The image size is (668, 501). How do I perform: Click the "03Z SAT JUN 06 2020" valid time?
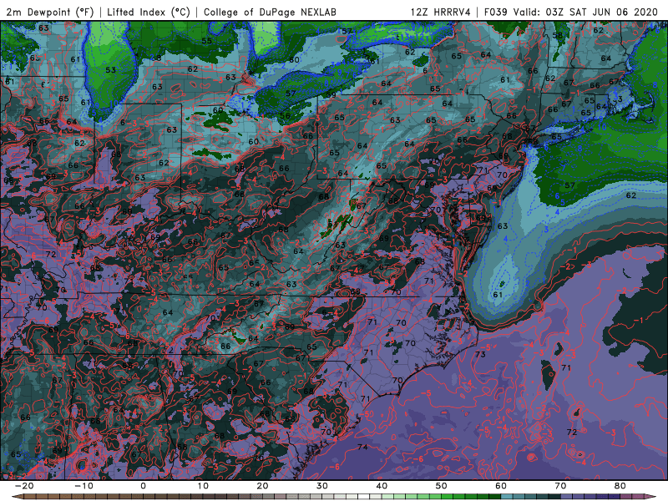click(x=601, y=12)
